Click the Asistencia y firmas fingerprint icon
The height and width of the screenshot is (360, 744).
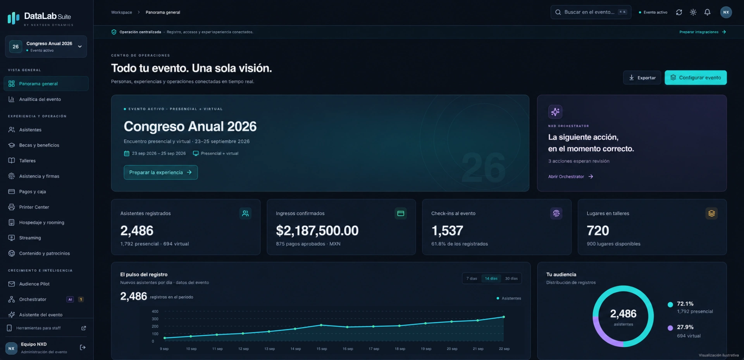(12, 176)
